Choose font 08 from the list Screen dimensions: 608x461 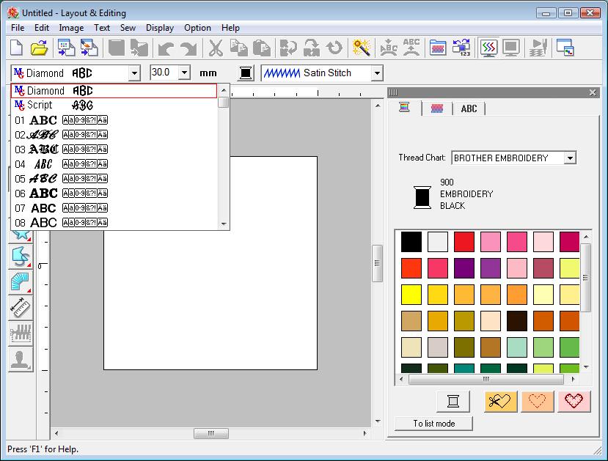114,222
